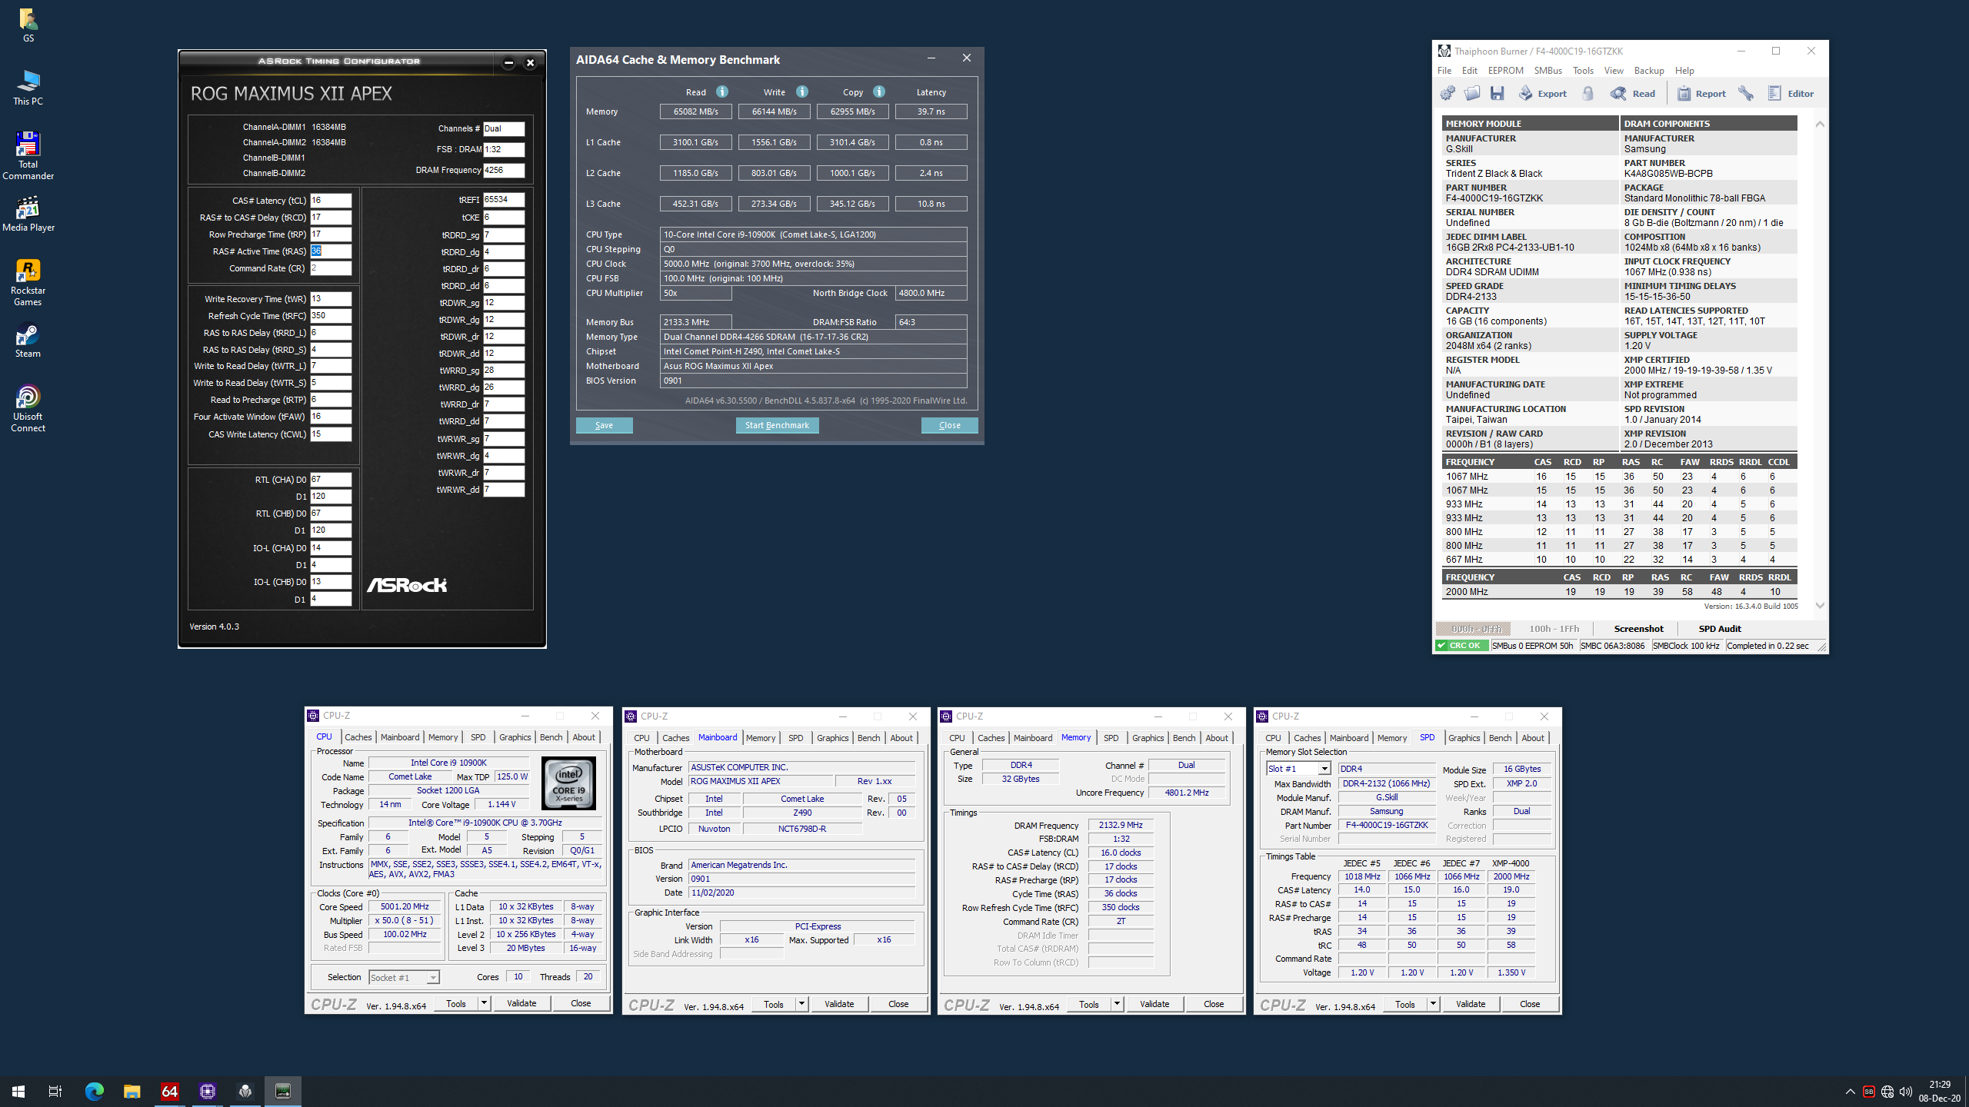Open Tools dropdown arrow in CPU-Z SPD window

1433,1003
